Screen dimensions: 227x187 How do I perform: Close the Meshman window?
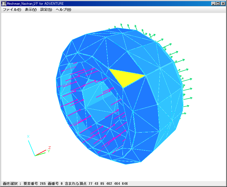click(x=223, y=4)
